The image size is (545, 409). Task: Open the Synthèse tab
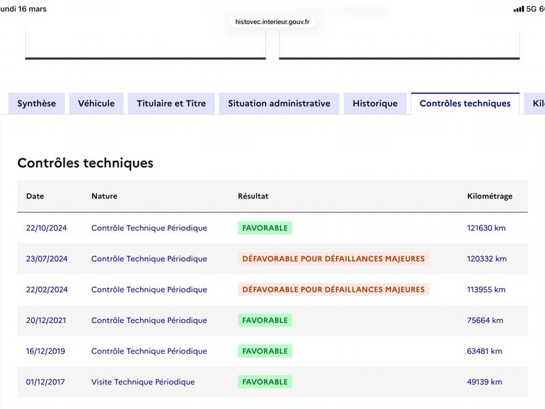(37, 104)
